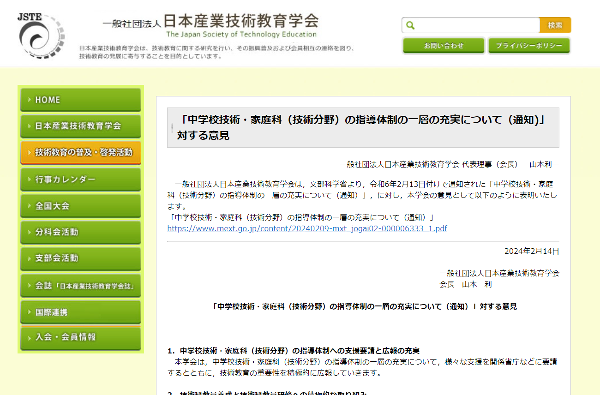Click the date 2024年2月14日
Viewport: 600px width, 395px height.
point(532,251)
